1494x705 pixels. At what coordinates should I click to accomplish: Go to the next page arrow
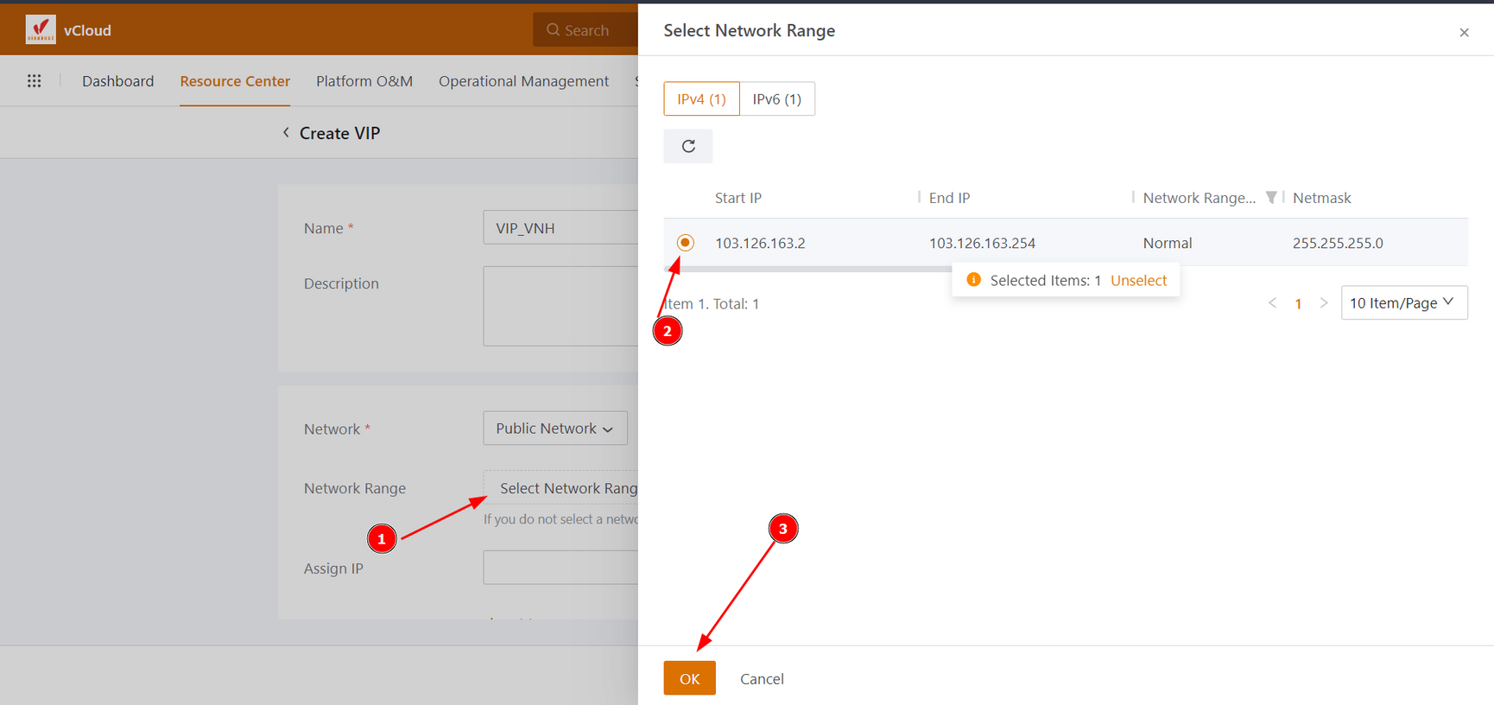click(1323, 303)
